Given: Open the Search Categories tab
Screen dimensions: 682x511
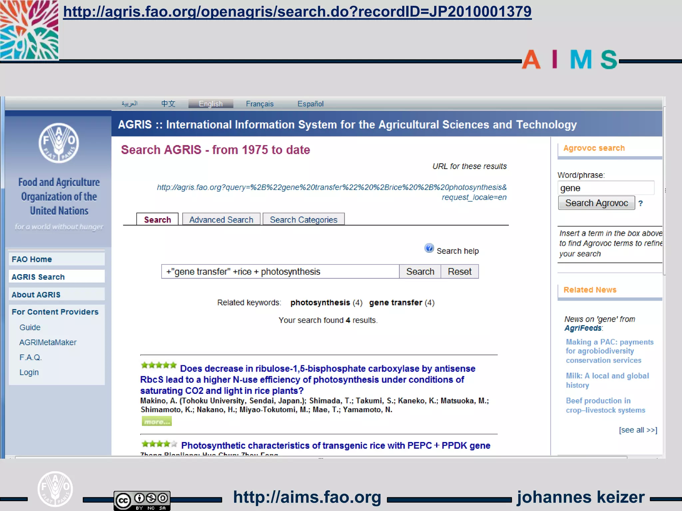Looking at the screenshot, I should [303, 220].
